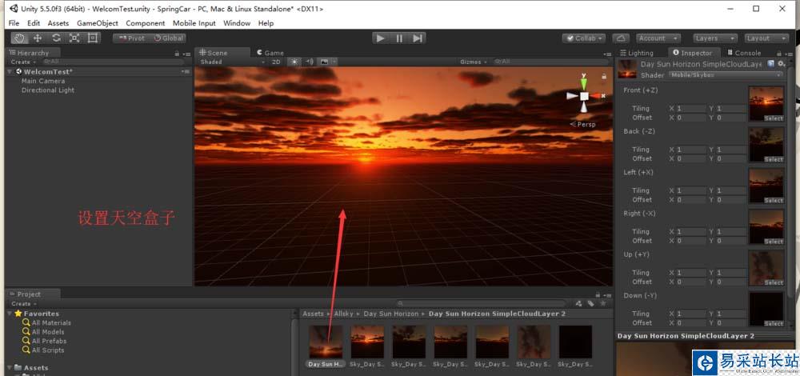Viewport: 800px width, 376px height.
Task: Click the Play button
Action: coord(380,38)
